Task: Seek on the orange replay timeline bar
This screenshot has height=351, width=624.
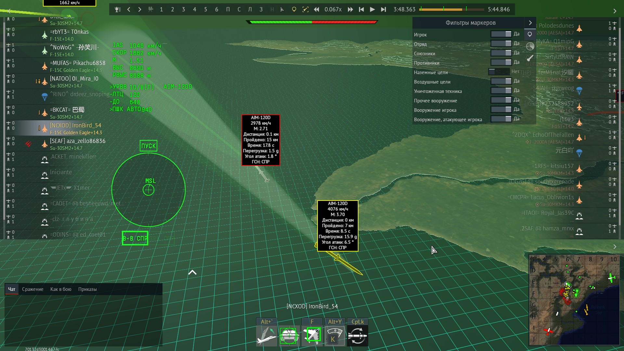Action: (451, 9)
